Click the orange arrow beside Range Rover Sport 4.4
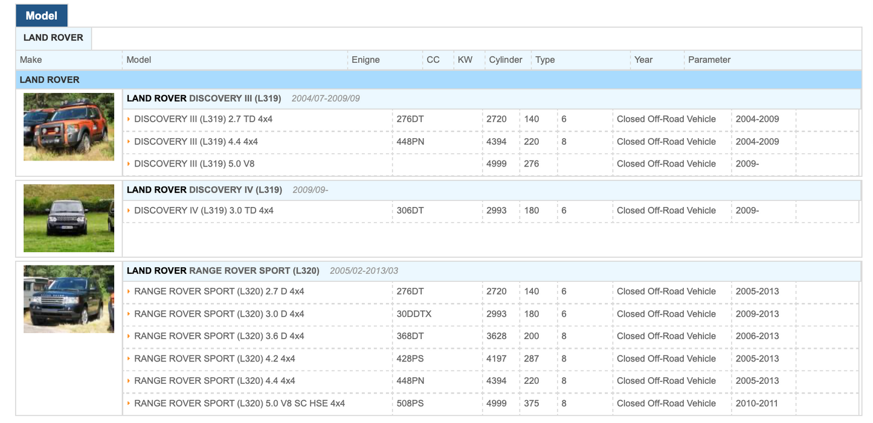 pos(129,381)
